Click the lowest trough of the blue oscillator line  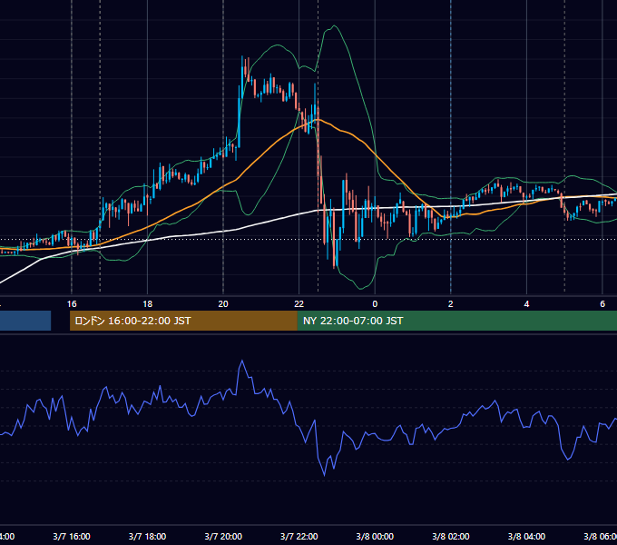[x=324, y=475]
